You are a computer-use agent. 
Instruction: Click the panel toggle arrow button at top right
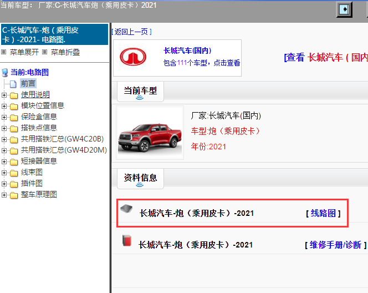(344, 9)
